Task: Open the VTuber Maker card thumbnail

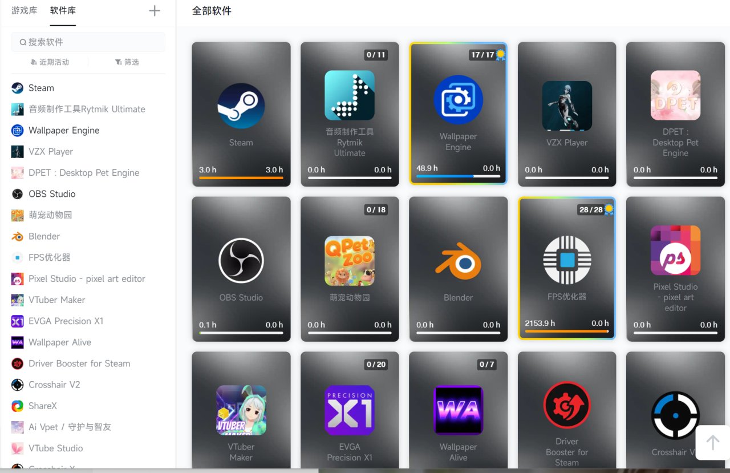Action: [241, 410]
